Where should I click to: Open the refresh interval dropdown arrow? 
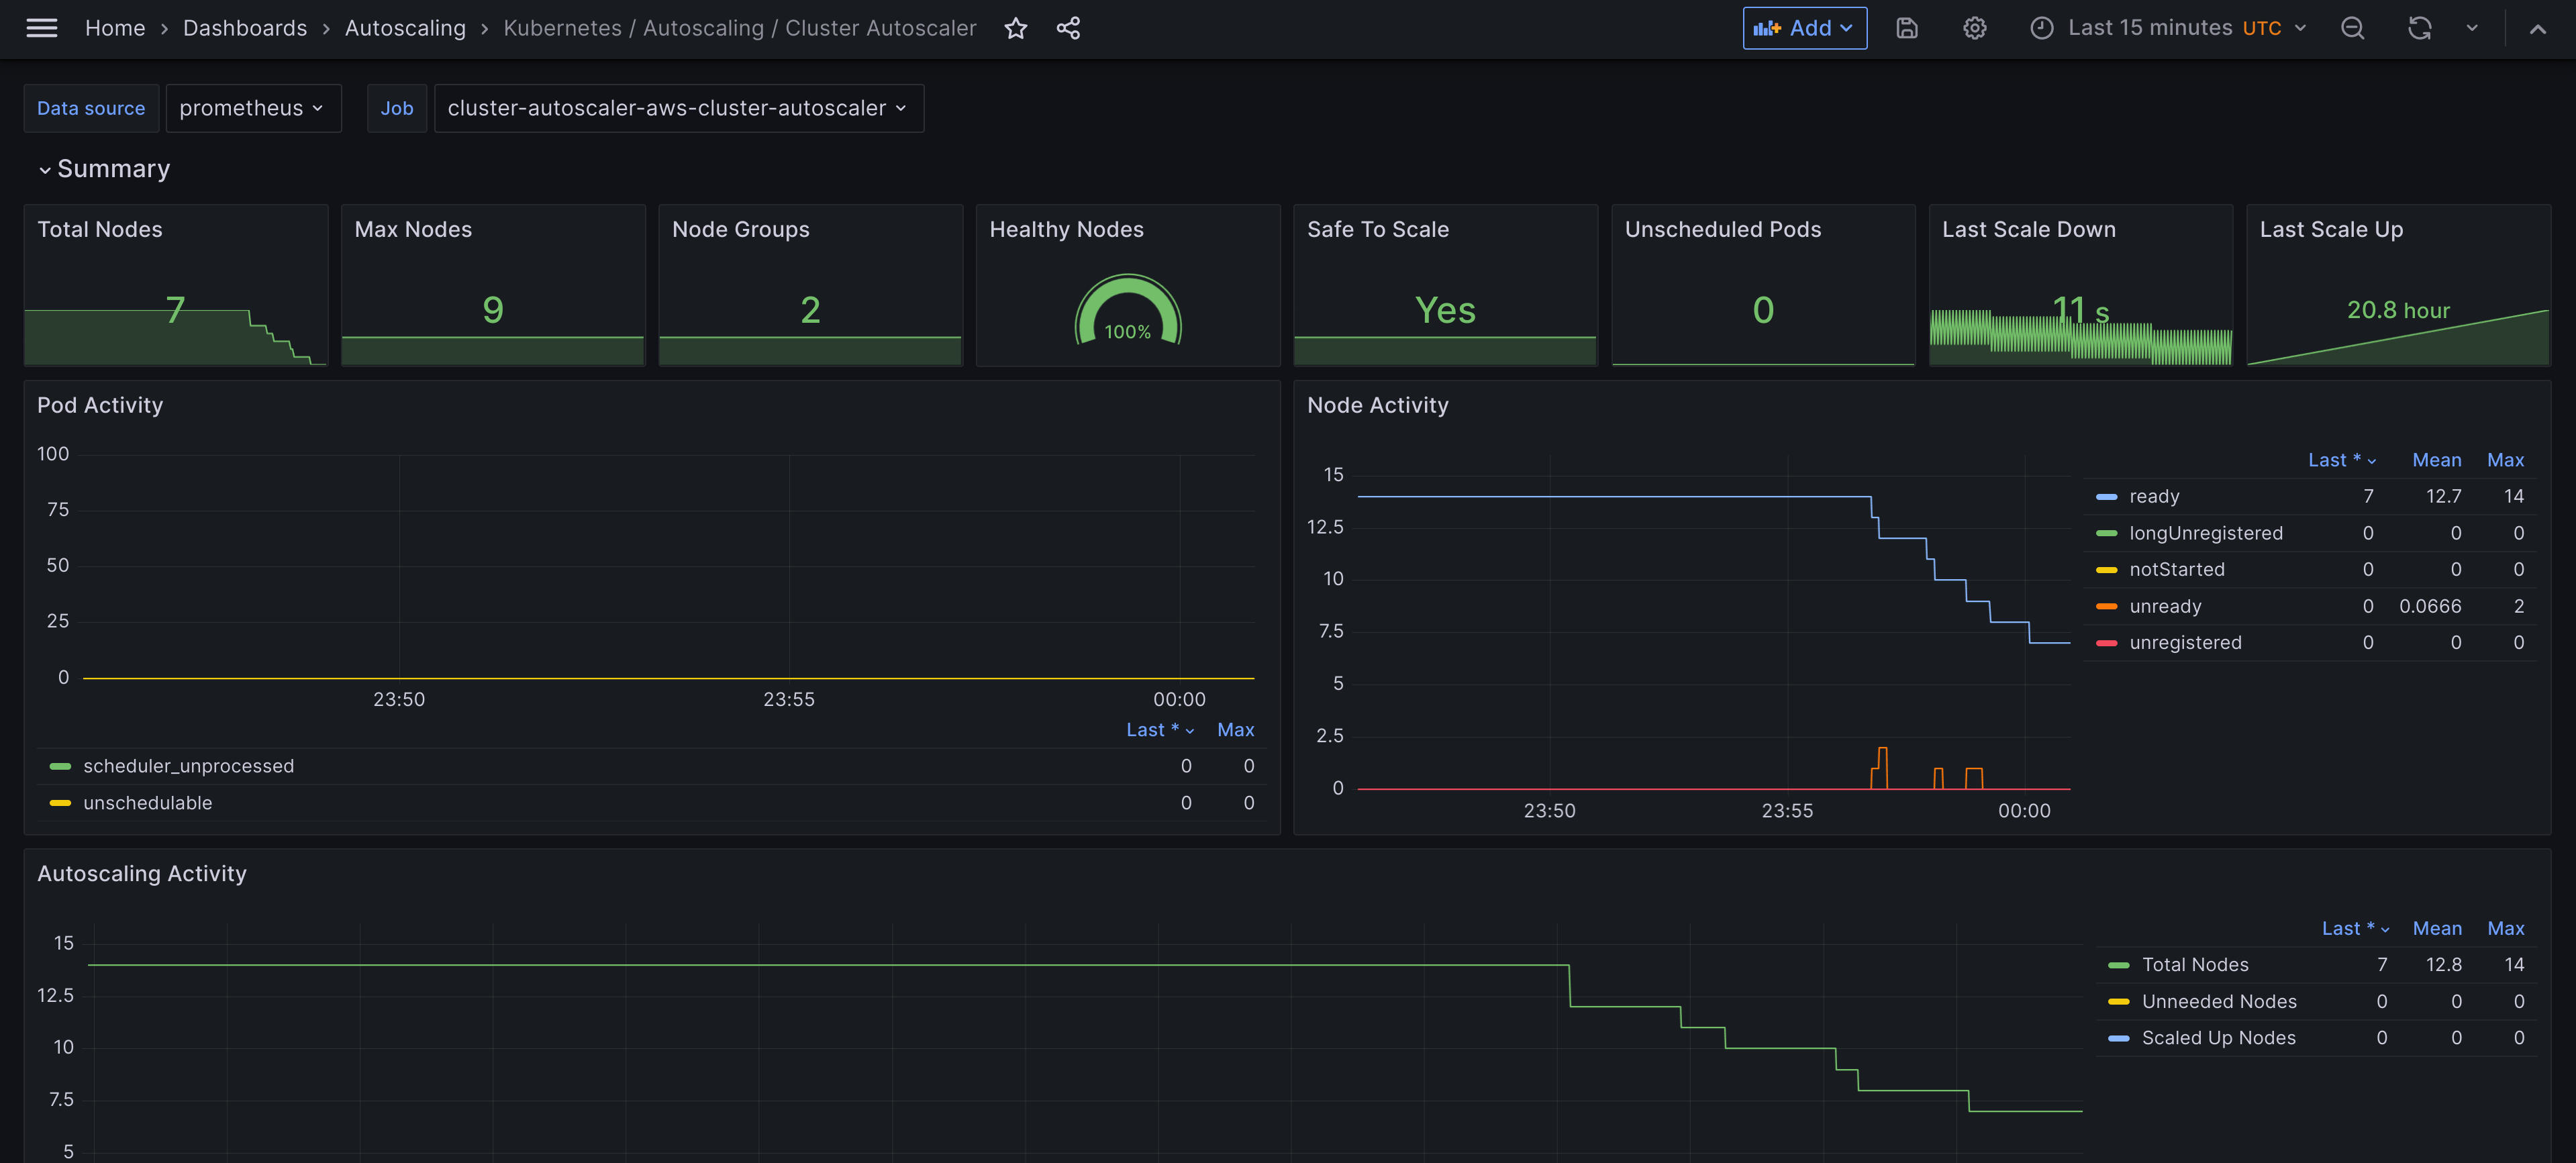(x=2471, y=28)
